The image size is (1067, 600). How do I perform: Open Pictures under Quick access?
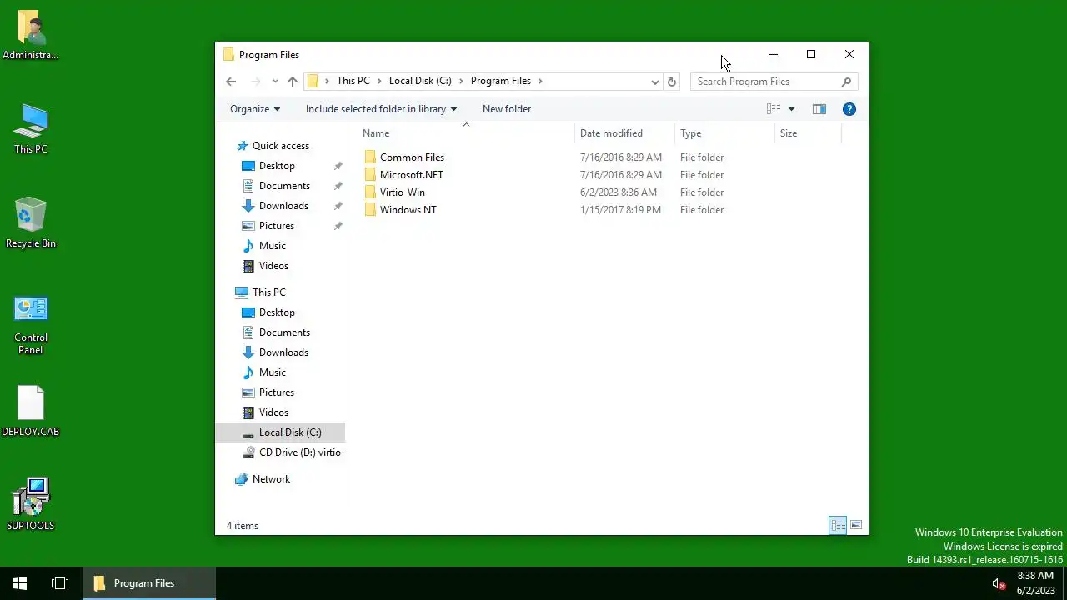tap(277, 226)
